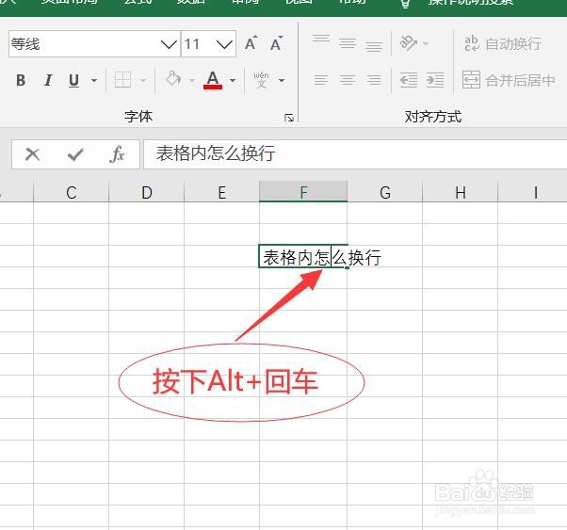The height and width of the screenshot is (530, 567).
Task: Select column C header
Action: tap(72, 192)
